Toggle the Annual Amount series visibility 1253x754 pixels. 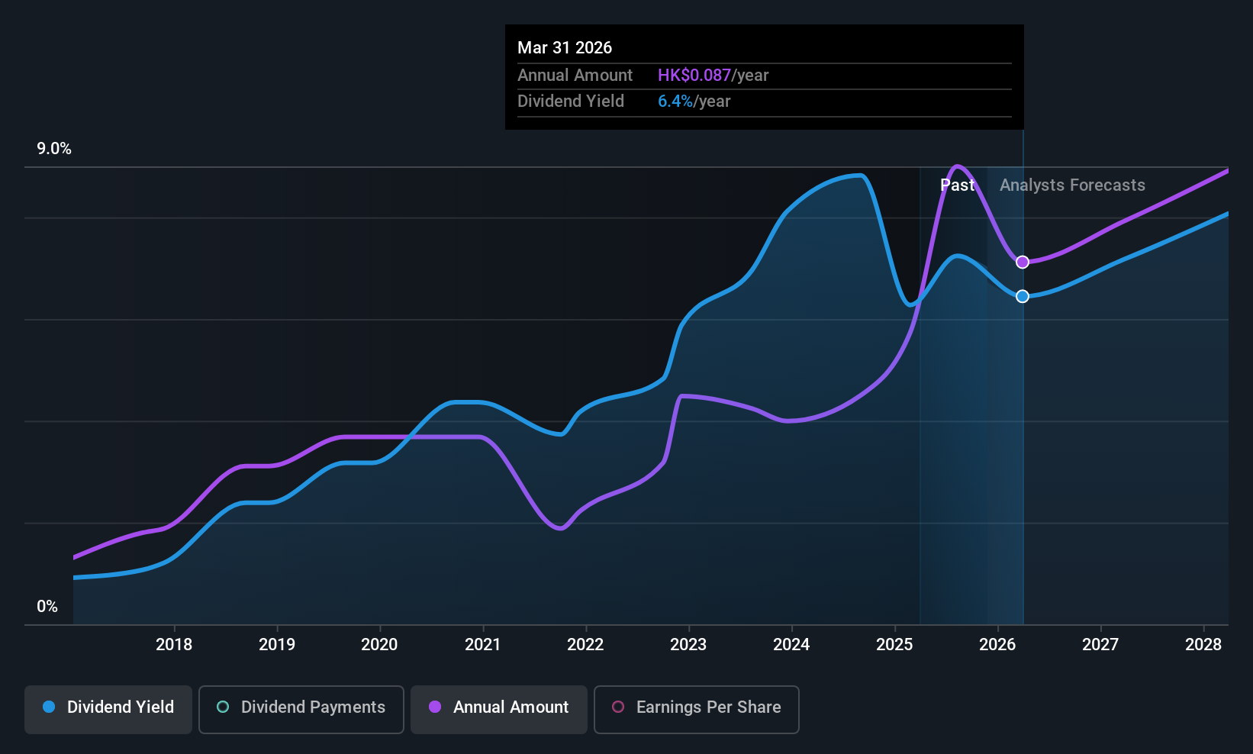(x=498, y=707)
